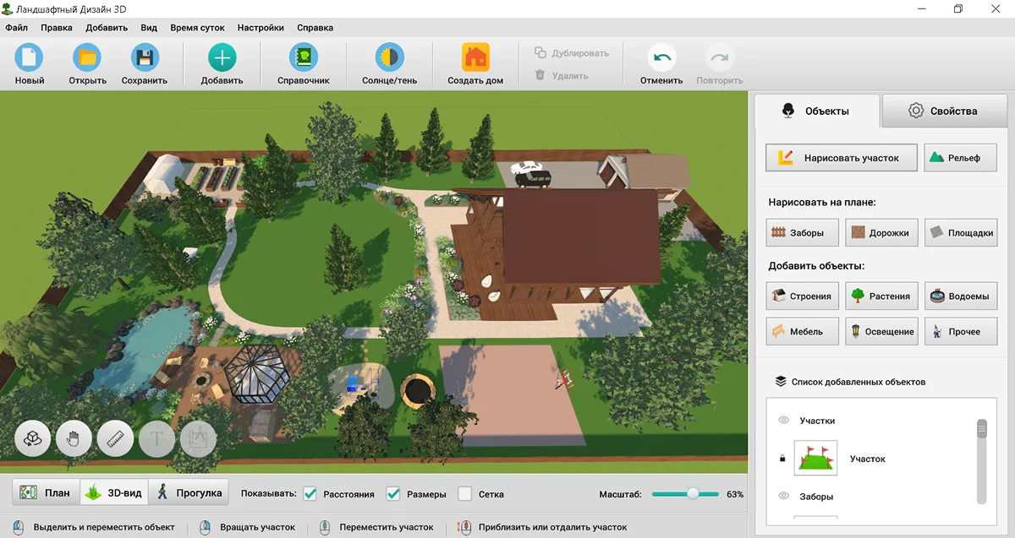Toggle visibility of the Заборы group
Viewport: 1015px width, 538px height.
coord(783,496)
